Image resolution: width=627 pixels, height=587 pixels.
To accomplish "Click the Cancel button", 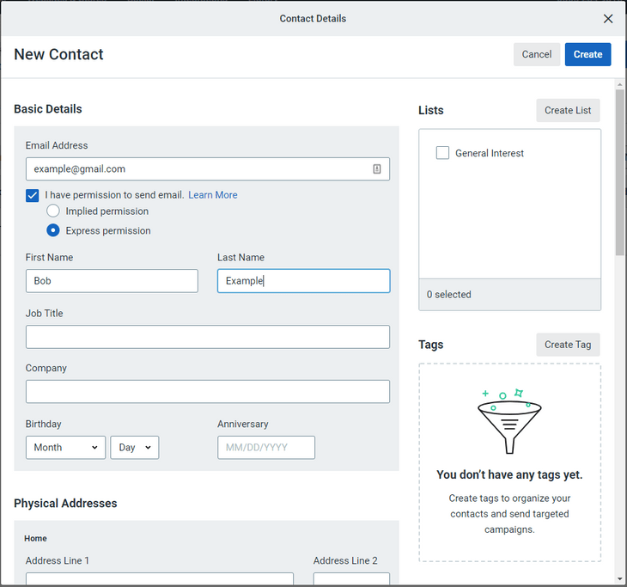I will [536, 54].
